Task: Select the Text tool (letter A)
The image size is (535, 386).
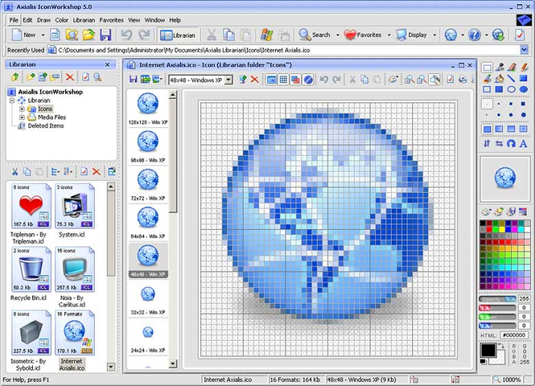Action: [523, 144]
